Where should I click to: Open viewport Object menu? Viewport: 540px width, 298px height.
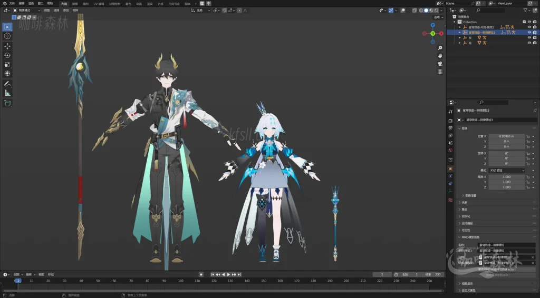(x=75, y=11)
